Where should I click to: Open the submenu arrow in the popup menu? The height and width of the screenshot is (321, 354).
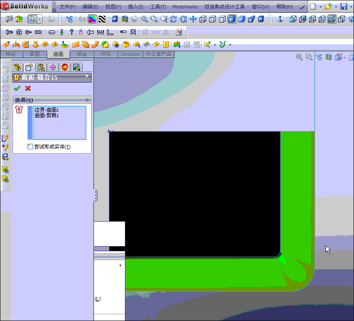click(x=120, y=265)
